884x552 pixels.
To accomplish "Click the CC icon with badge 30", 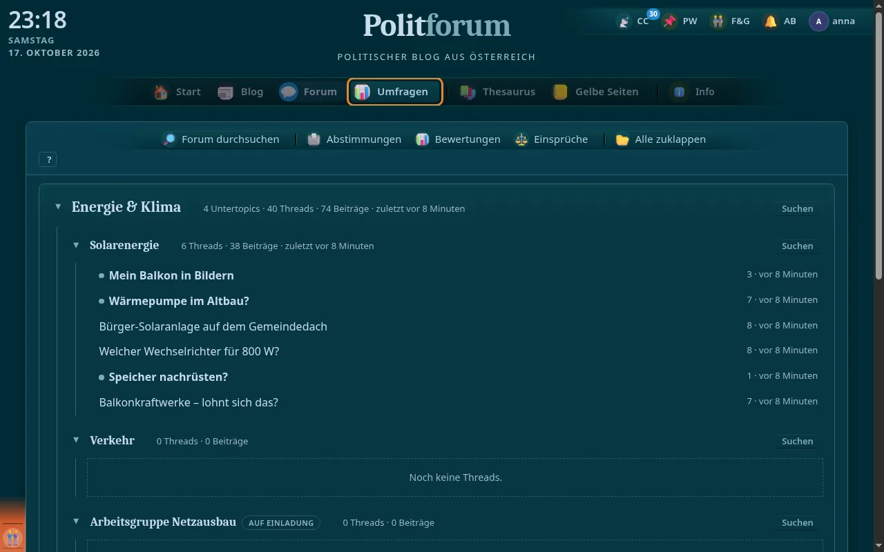I will [624, 21].
